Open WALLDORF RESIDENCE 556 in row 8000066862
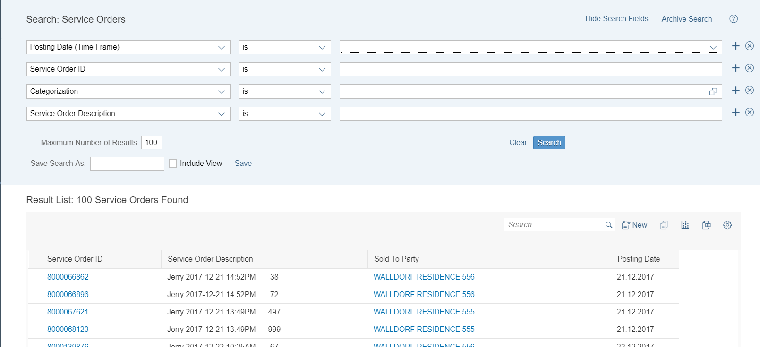 pyautogui.click(x=424, y=277)
